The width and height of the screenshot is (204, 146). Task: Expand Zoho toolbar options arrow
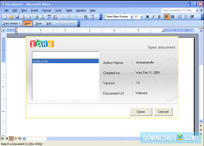click(79, 24)
